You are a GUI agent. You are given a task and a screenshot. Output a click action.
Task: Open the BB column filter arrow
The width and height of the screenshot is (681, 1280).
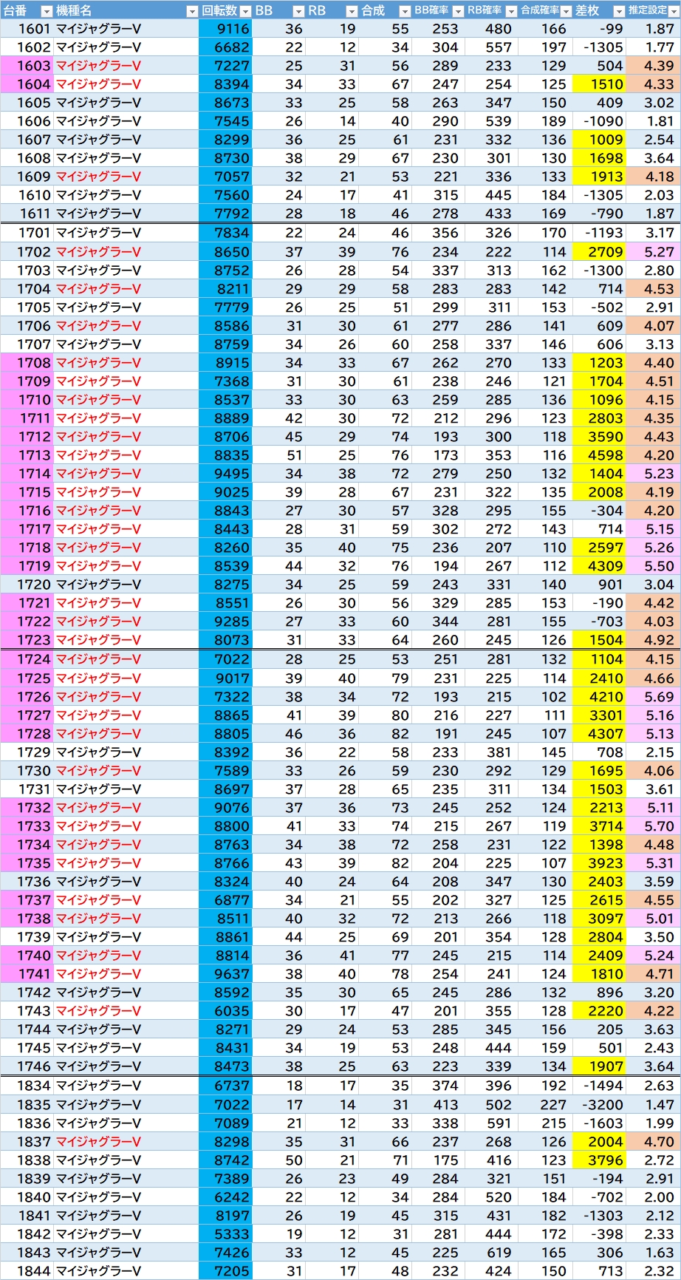(x=298, y=11)
